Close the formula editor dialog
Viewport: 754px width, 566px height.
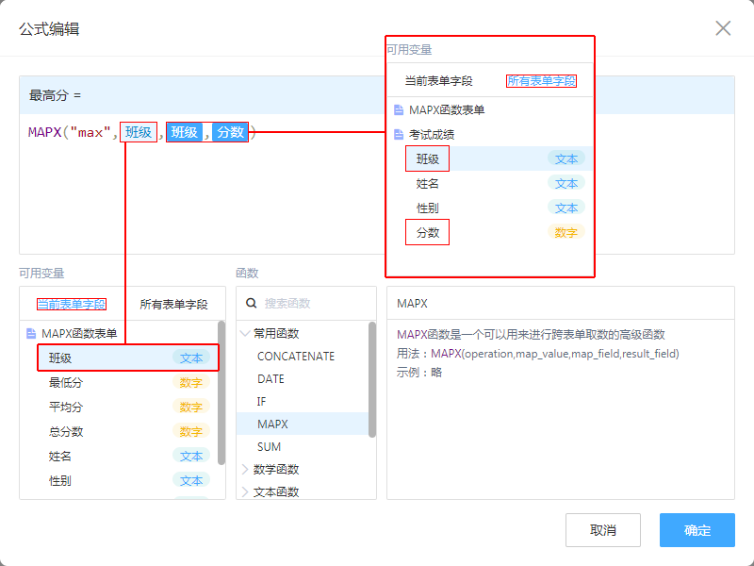[x=723, y=28]
